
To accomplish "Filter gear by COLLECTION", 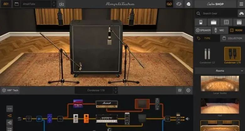I will pyautogui.click(x=232, y=38).
